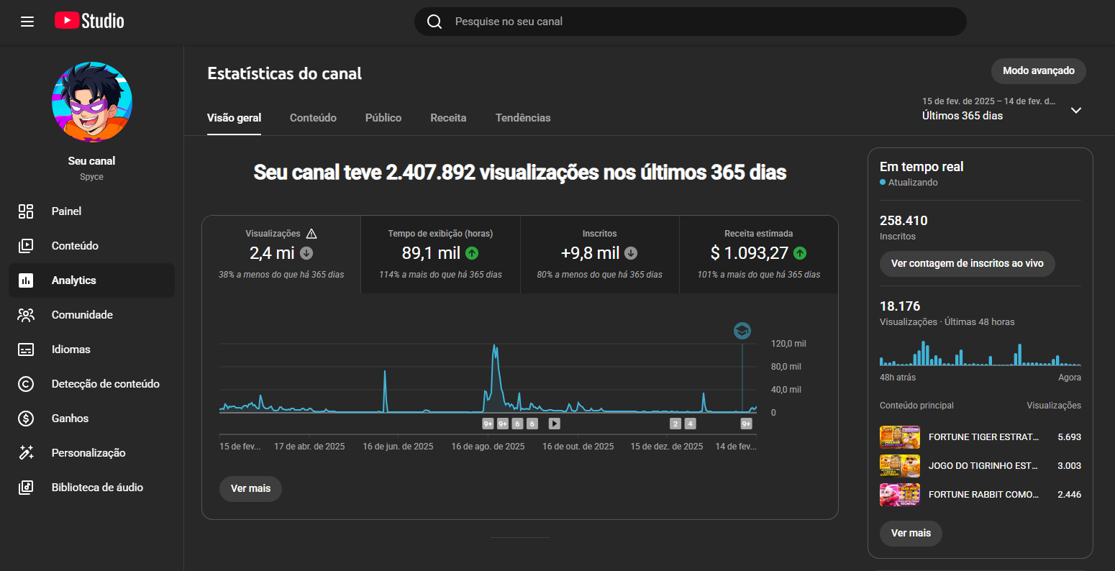Click the "120,0 mil" axis label

point(788,344)
